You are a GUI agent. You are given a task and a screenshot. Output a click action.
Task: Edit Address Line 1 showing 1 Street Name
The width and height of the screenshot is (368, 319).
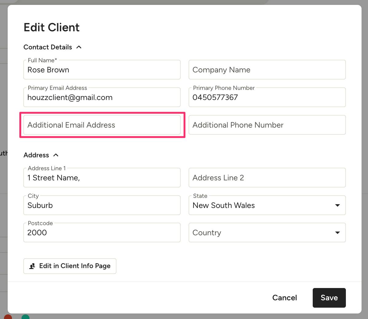click(x=102, y=178)
